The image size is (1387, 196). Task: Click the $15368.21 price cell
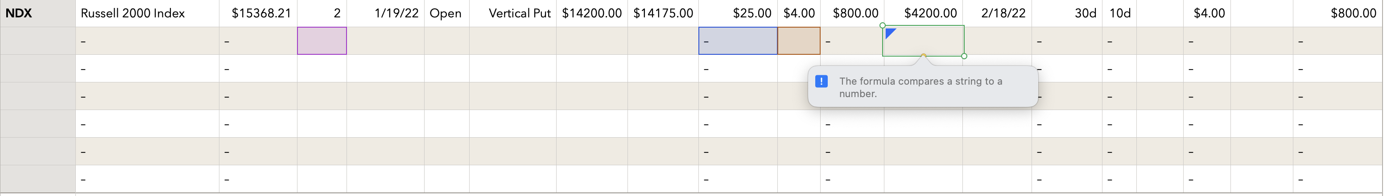[259, 13]
